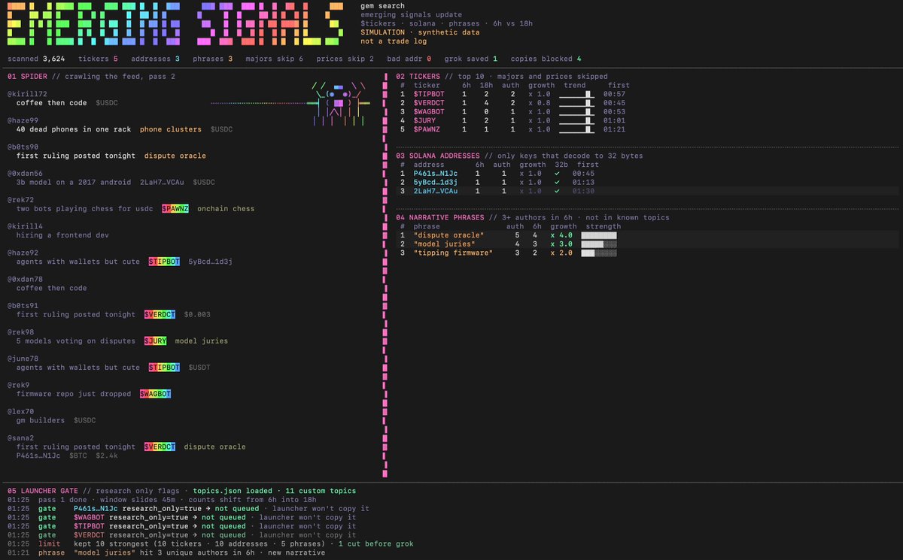Click the $WAGBOT tag in @rek9's post
Screen dimensions: 903x560
pos(156,394)
